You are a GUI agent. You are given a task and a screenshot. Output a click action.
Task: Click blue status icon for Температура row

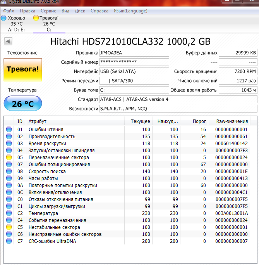tap(9, 213)
